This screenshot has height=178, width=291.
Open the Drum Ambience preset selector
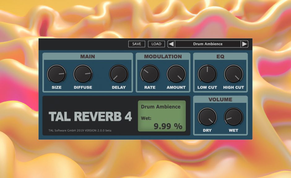click(208, 44)
